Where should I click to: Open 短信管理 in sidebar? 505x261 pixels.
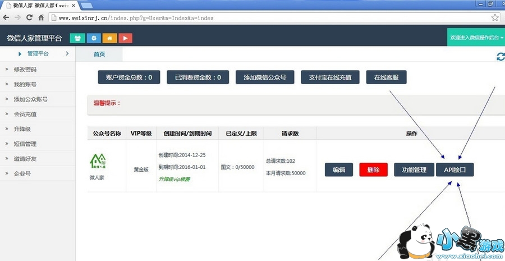pos(38,144)
